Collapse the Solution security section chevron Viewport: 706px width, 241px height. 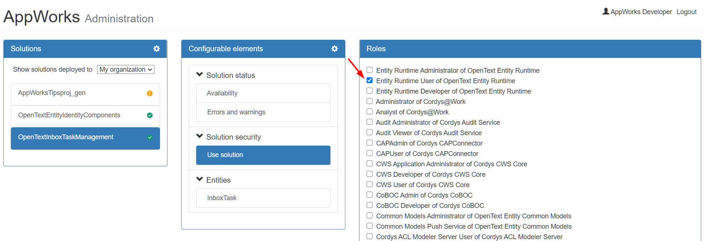tap(199, 136)
